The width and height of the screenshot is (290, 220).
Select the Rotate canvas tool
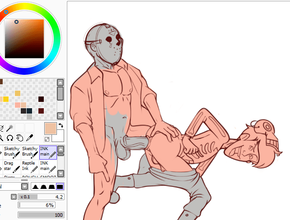click(9, 138)
